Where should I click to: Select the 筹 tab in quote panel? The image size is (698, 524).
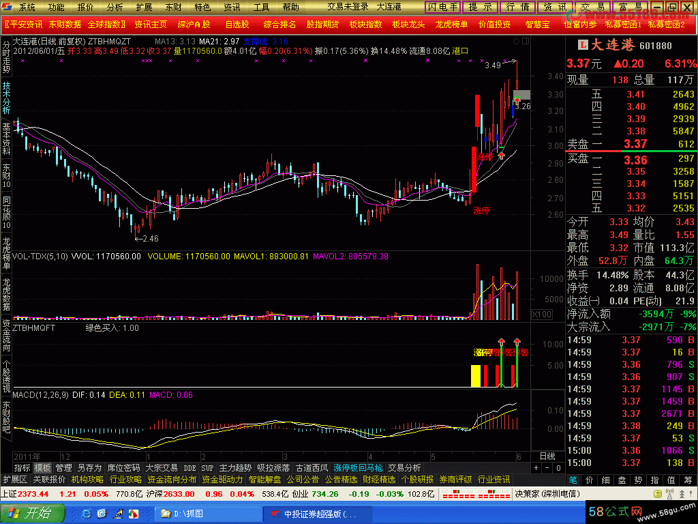688,480
